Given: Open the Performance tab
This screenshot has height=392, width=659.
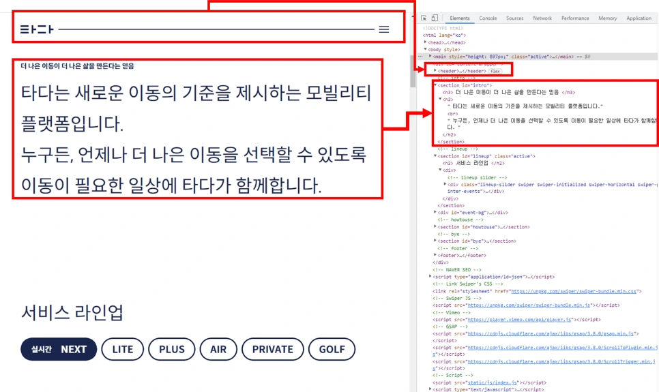Looking at the screenshot, I should pos(575,18).
